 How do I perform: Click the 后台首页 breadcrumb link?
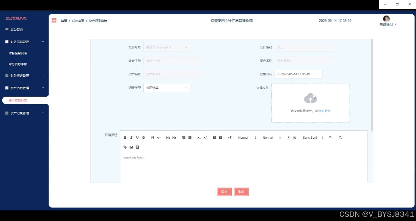click(78, 21)
